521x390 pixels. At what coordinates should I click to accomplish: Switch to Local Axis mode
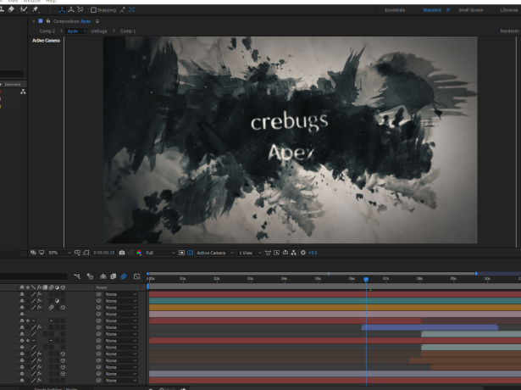pyautogui.click(x=62, y=10)
